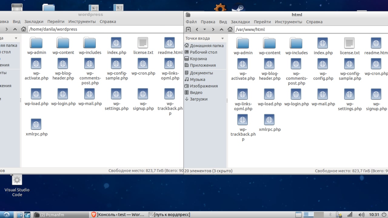Click the power button on taskbar

pyautogui.click(x=384, y=215)
